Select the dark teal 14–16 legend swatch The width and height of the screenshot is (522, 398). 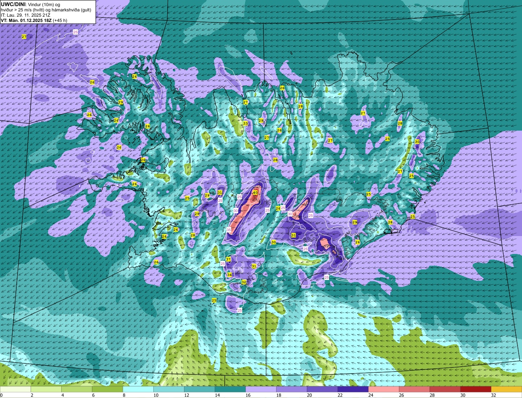(230, 389)
